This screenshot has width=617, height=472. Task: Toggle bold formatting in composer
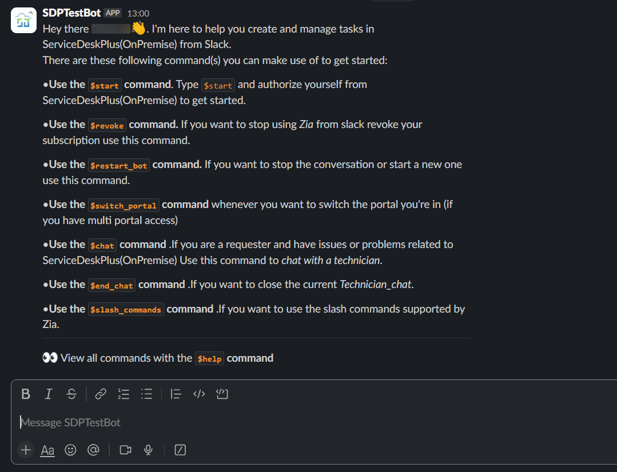(x=26, y=394)
